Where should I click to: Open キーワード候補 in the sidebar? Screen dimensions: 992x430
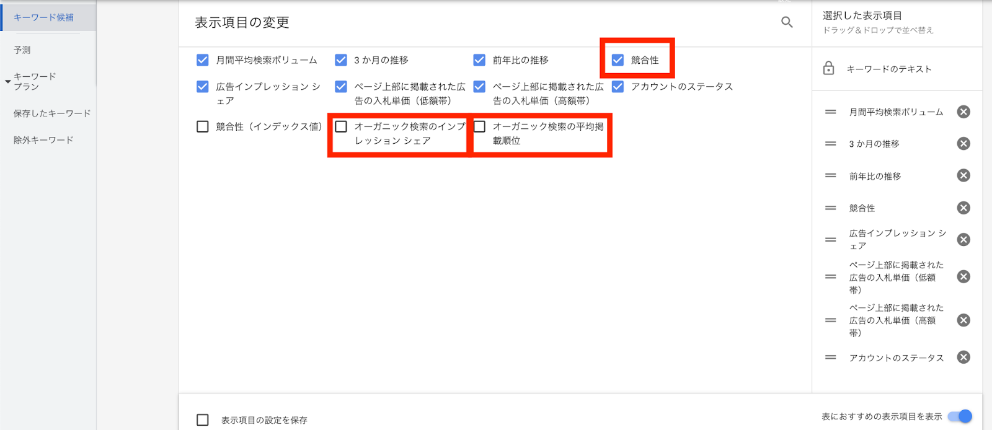click(x=43, y=17)
